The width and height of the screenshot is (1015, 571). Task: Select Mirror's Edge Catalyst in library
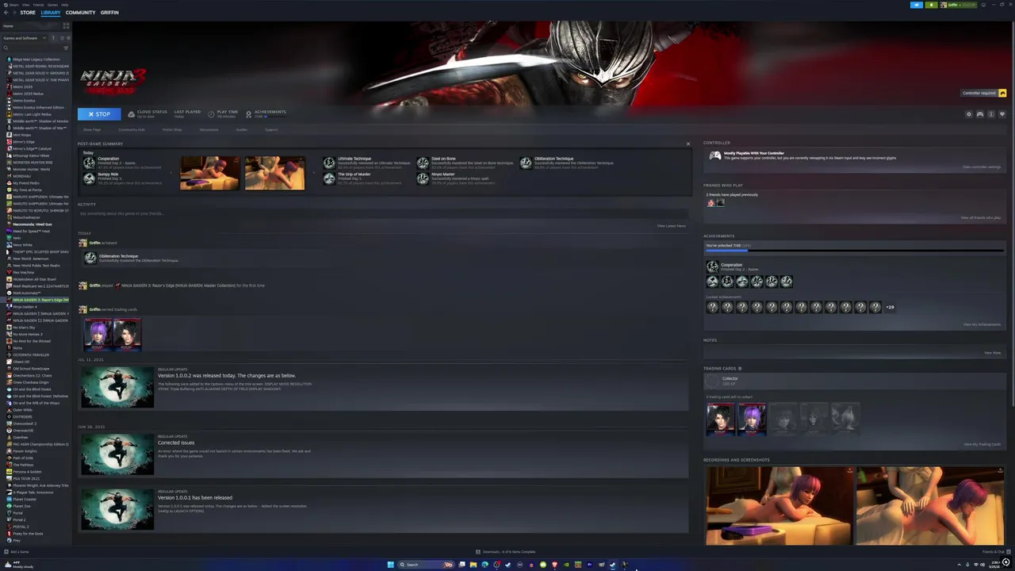(x=32, y=148)
